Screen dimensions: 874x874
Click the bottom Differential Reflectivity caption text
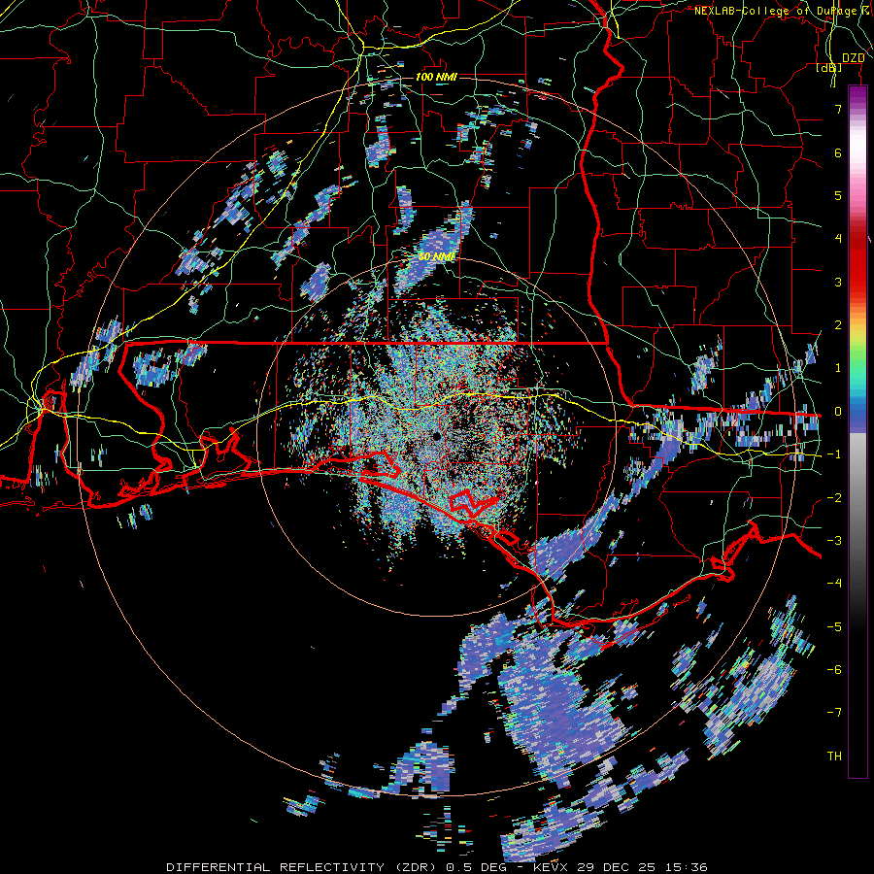[x=436, y=867]
